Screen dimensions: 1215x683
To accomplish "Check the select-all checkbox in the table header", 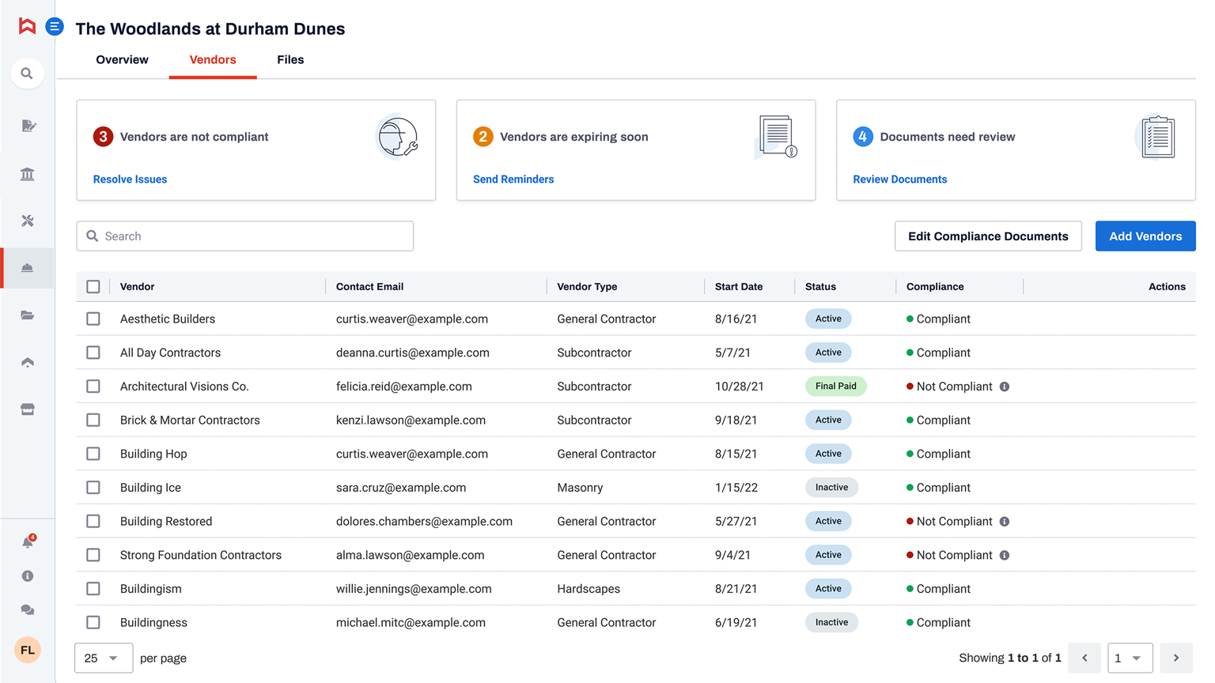I will tap(93, 286).
